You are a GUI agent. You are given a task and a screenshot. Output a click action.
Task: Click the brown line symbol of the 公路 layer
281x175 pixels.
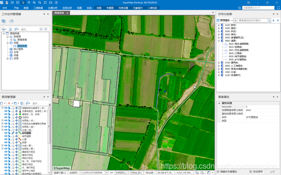coord(20,139)
